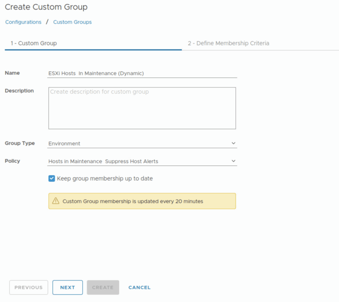Click the Policy field label
Image resolution: width=339 pixels, height=302 pixels.
(x=13, y=161)
